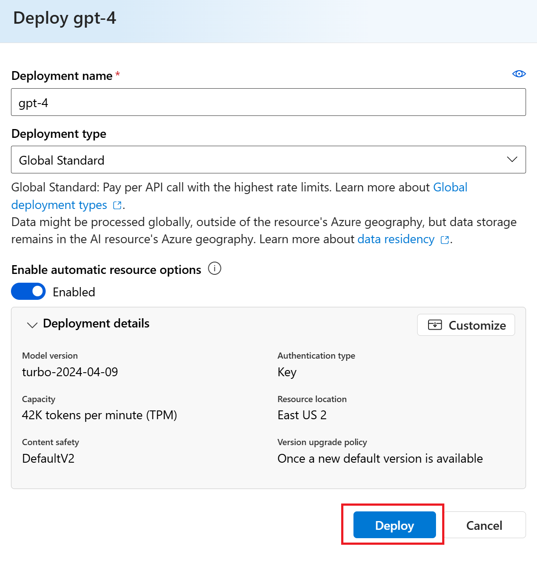Screen dimensions: 537x561
Task: Open the "Global deployment types" link
Action: click(x=450, y=187)
